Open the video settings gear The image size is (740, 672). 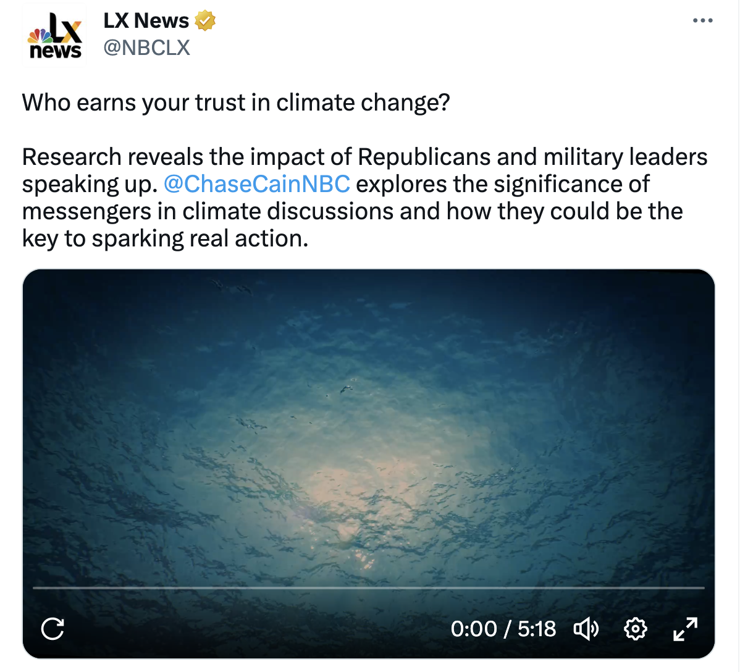635,629
